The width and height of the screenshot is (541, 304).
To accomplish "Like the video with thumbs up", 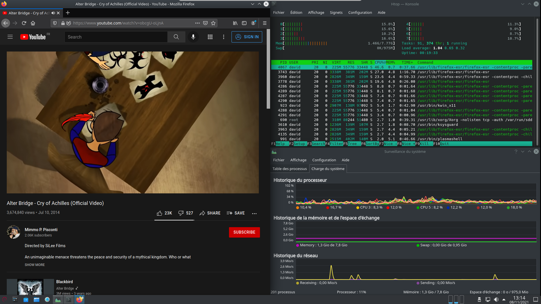I will point(160,213).
